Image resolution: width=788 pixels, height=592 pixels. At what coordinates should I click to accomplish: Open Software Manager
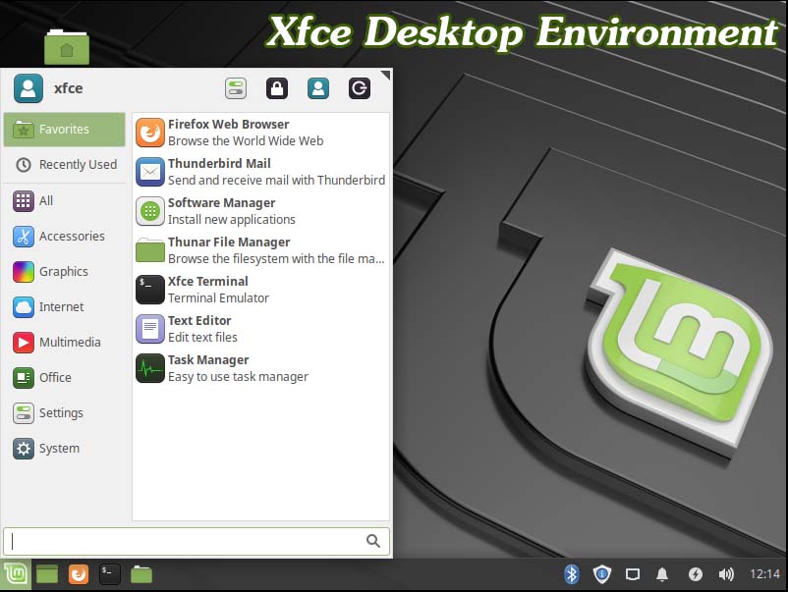(x=260, y=211)
